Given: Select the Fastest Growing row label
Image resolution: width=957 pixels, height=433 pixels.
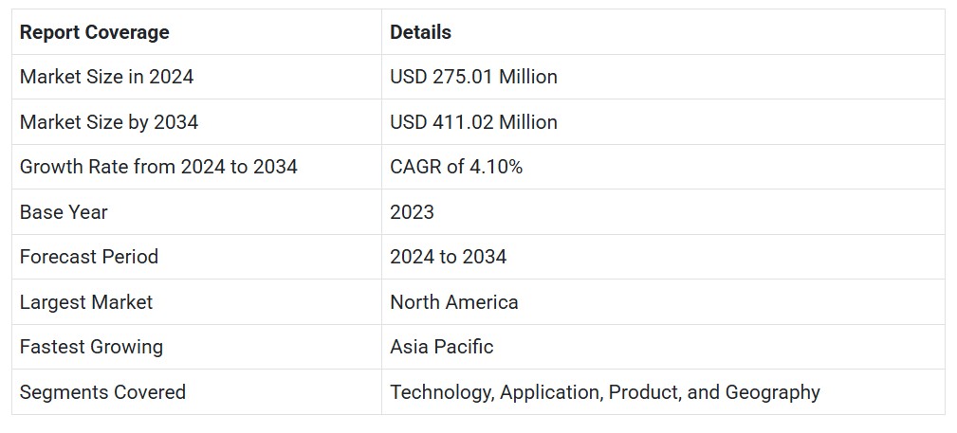Looking at the screenshot, I should (x=91, y=347).
